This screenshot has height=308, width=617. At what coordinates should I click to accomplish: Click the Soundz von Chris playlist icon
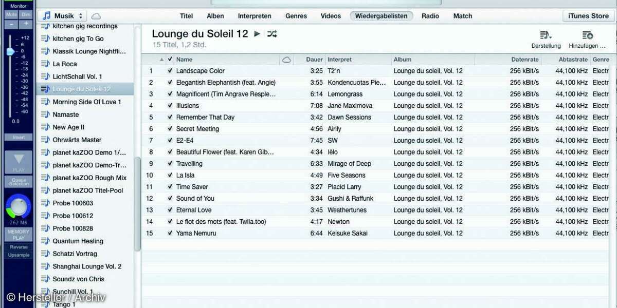45,279
